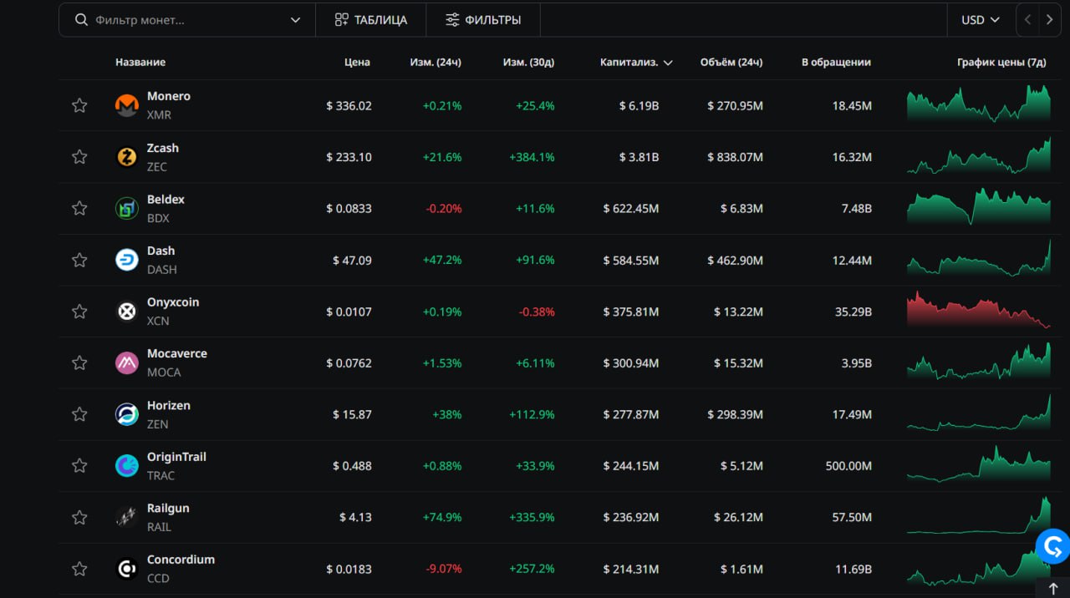Image resolution: width=1070 pixels, height=598 pixels.
Task: Open the USD currency dropdown
Action: click(981, 20)
